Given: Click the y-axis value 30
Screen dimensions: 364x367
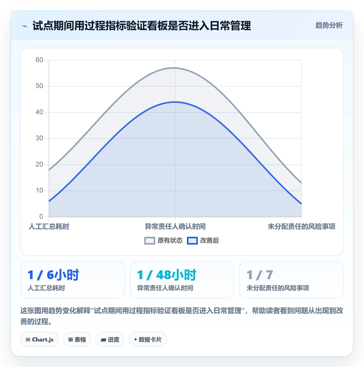Looking at the screenshot, I should 39,138.
